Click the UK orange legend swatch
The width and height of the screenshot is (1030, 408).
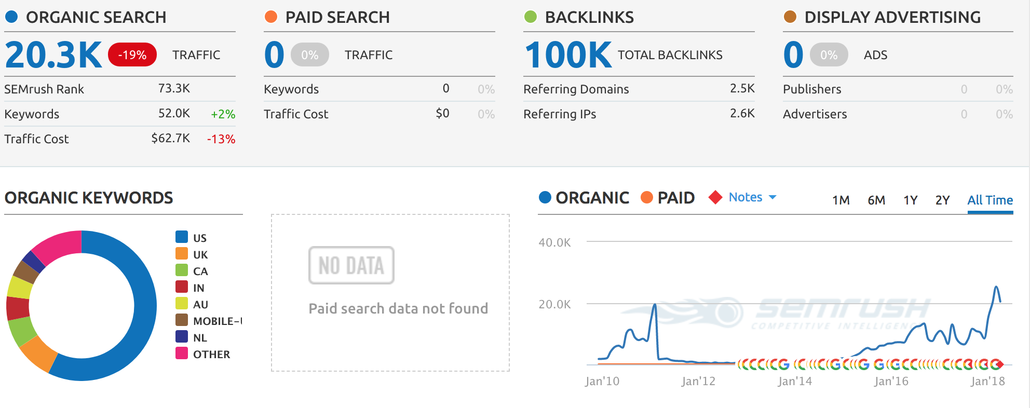[x=182, y=253]
